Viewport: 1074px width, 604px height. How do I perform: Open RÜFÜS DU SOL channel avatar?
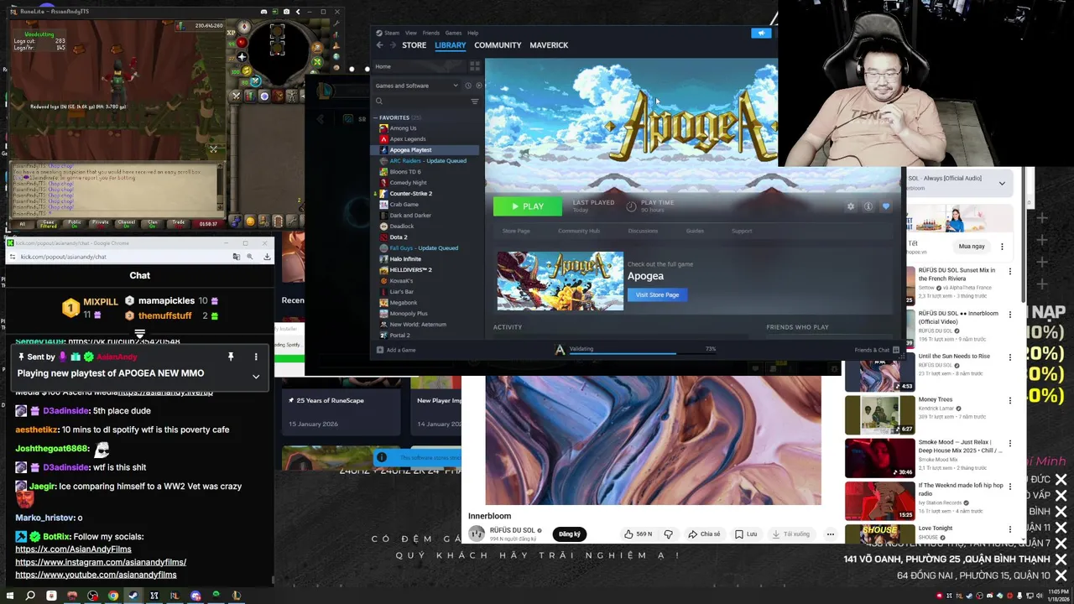477,534
